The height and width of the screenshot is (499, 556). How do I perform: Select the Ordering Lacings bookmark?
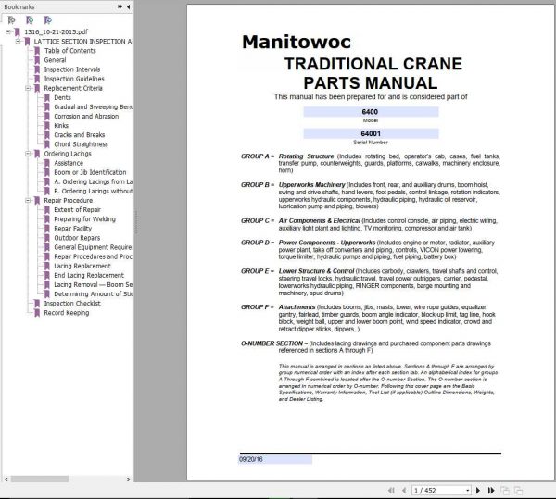click(68, 154)
